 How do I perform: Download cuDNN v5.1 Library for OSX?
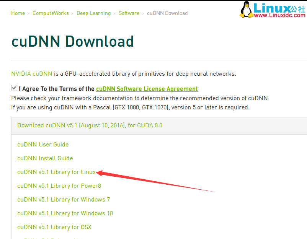tap(54, 227)
